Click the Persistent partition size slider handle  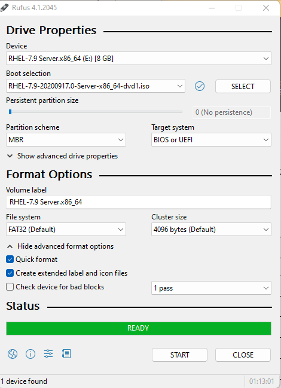(x=10, y=112)
